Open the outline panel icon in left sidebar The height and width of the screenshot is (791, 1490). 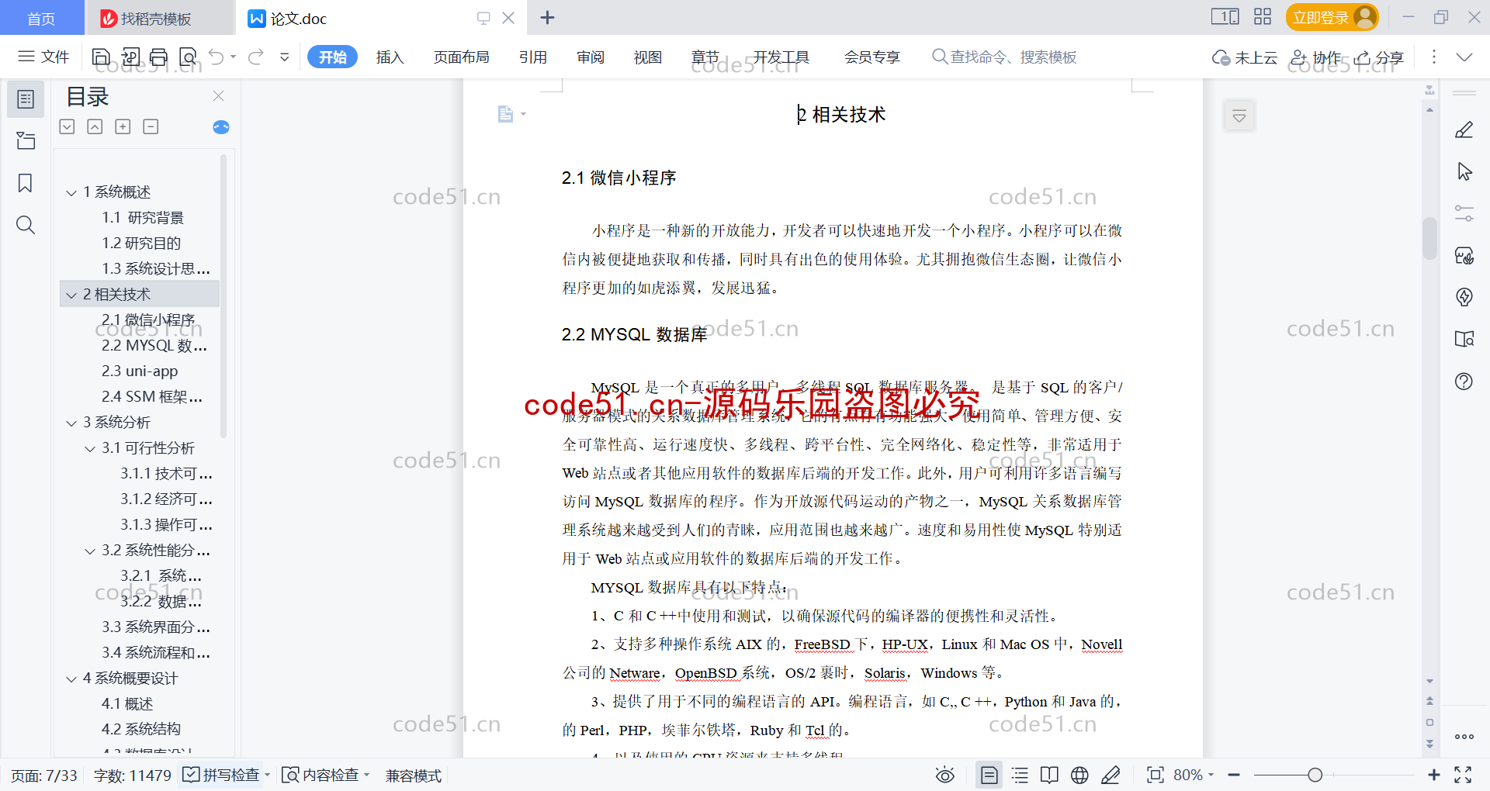click(x=26, y=99)
